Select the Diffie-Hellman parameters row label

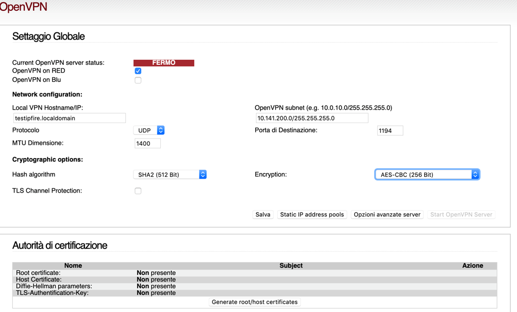point(54,286)
